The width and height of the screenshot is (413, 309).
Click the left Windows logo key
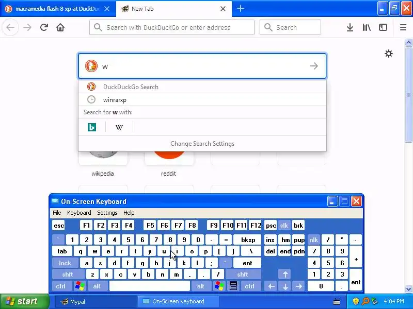(80, 286)
